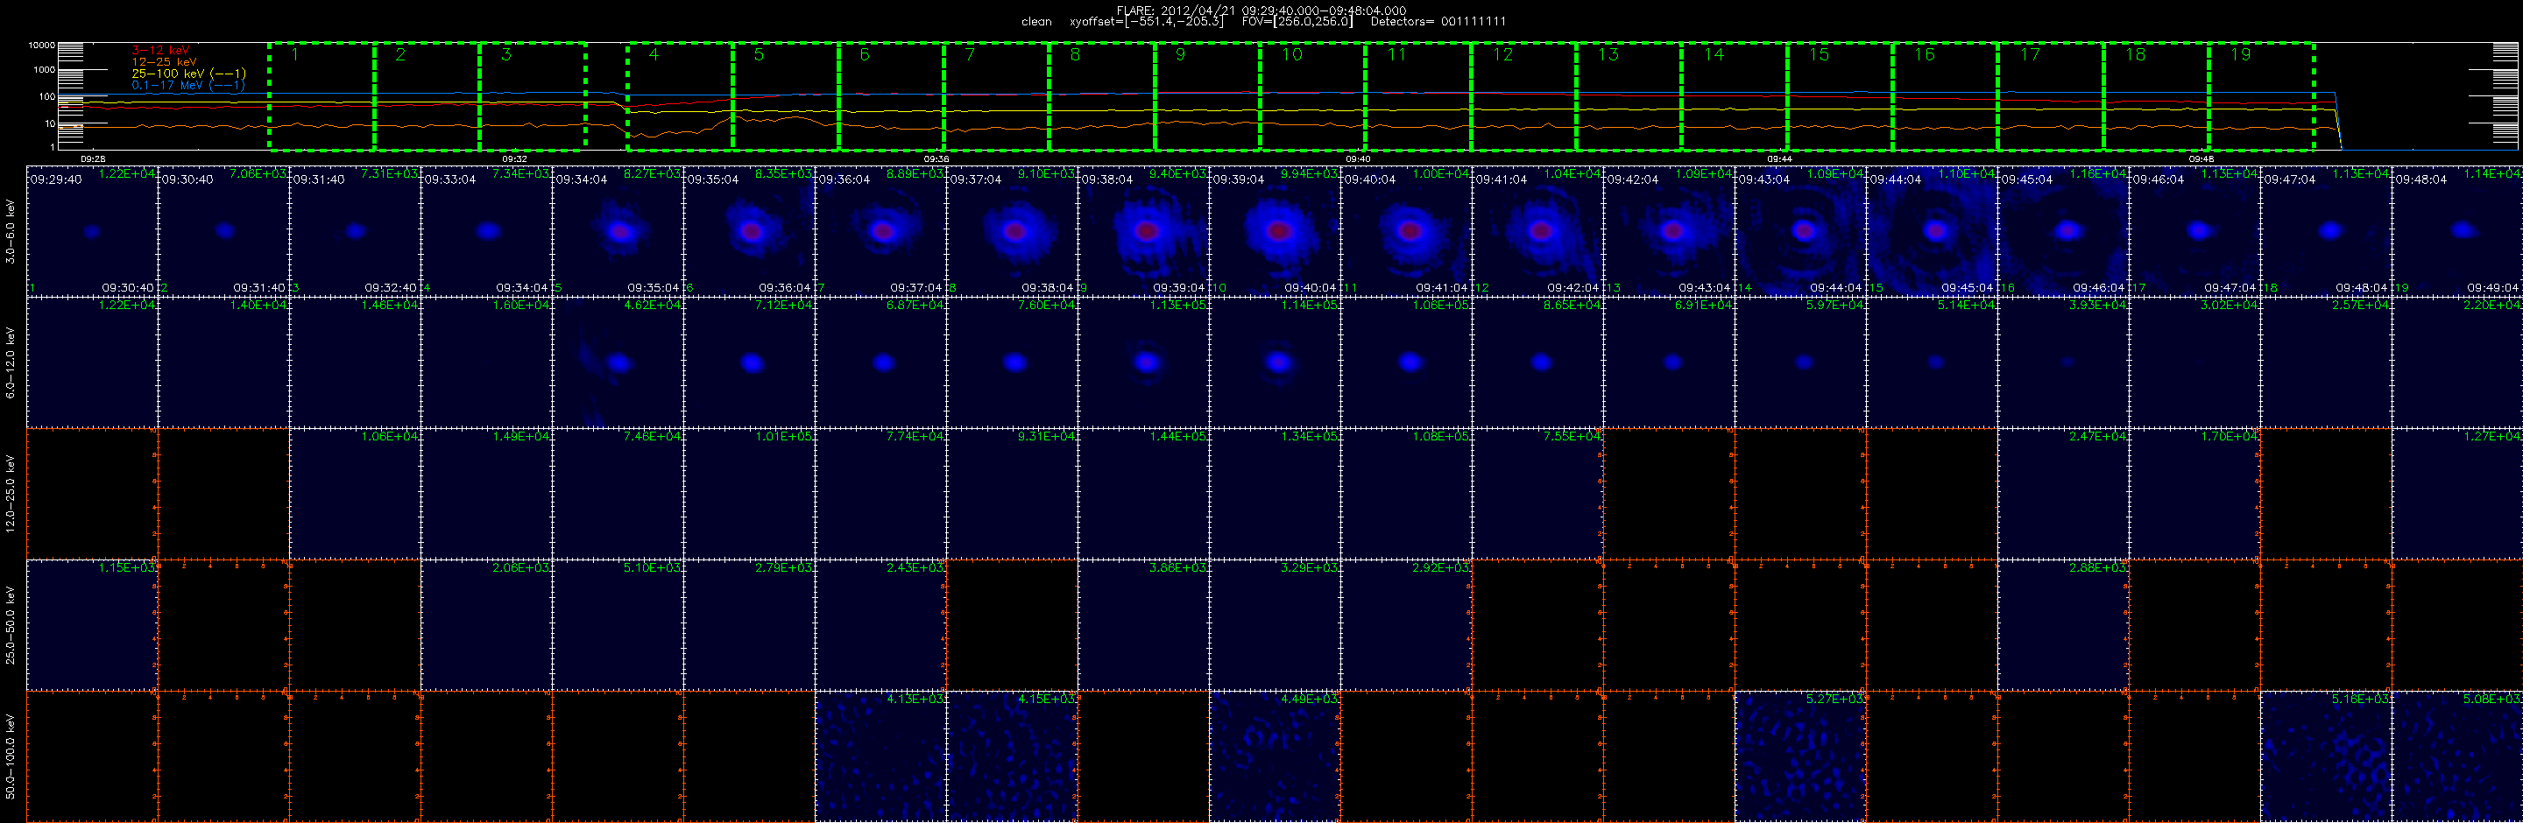
Task: View the 3.0-6.0 keV image starting 09:34:04
Action: [x=618, y=231]
